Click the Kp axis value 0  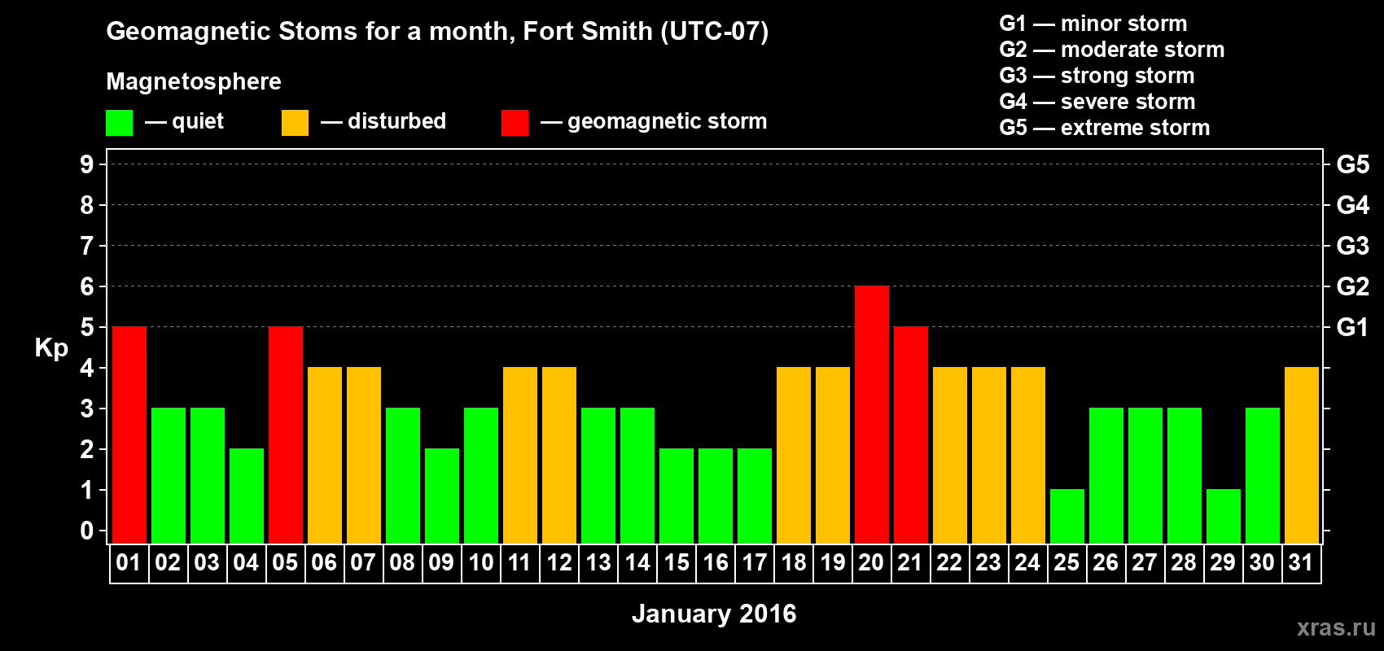click(x=87, y=531)
